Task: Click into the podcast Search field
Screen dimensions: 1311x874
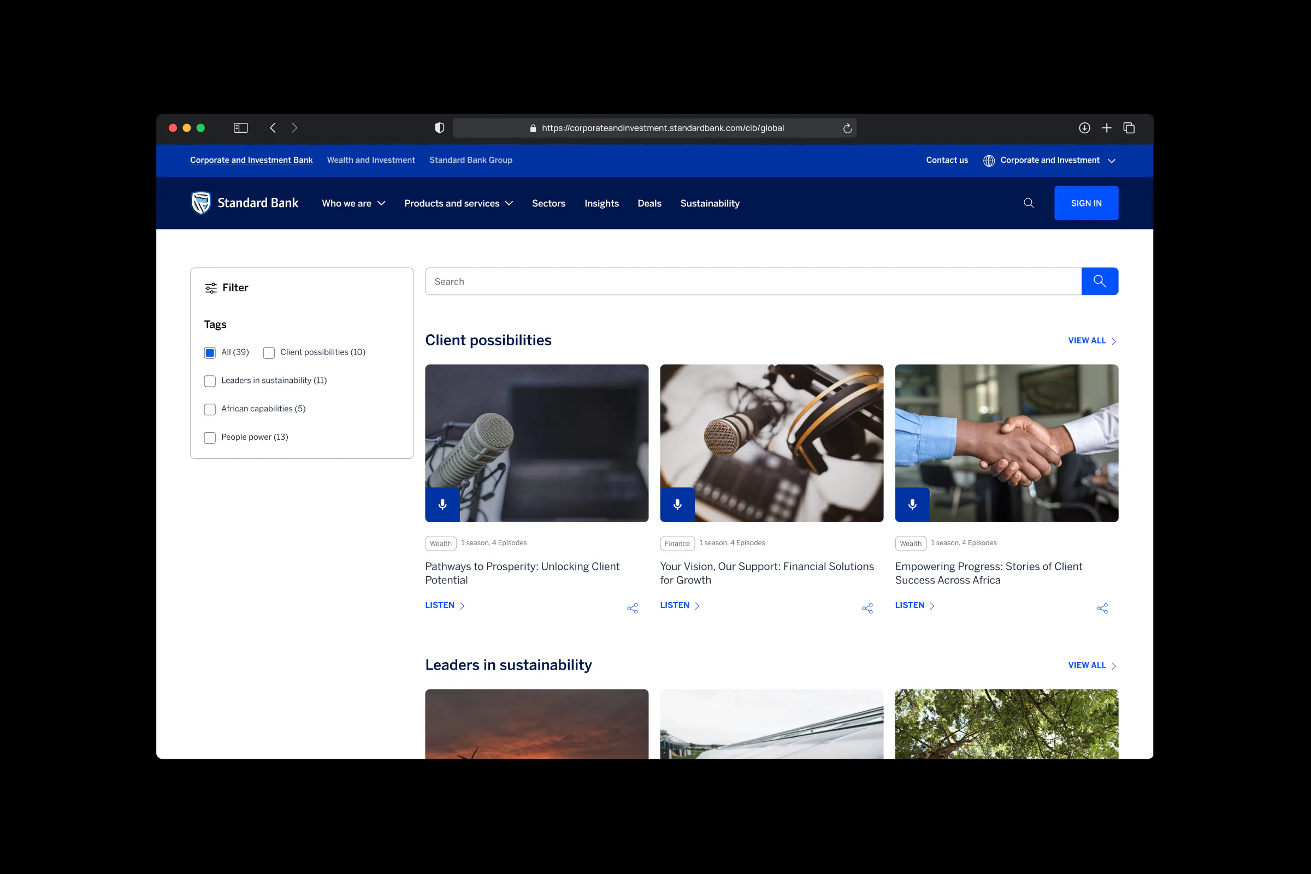Action: pyautogui.click(x=753, y=281)
